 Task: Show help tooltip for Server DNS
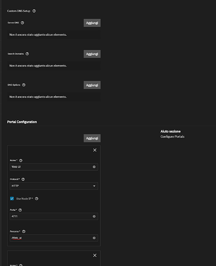click(x=22, y=23)
